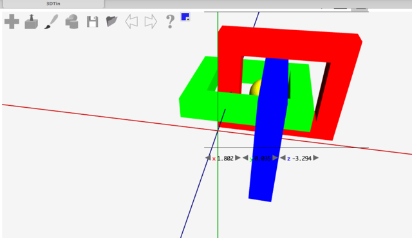The height and width of the screenshot is (238, 412).
Task: Undo with the left arrow icon
Action: coord(131,21)
